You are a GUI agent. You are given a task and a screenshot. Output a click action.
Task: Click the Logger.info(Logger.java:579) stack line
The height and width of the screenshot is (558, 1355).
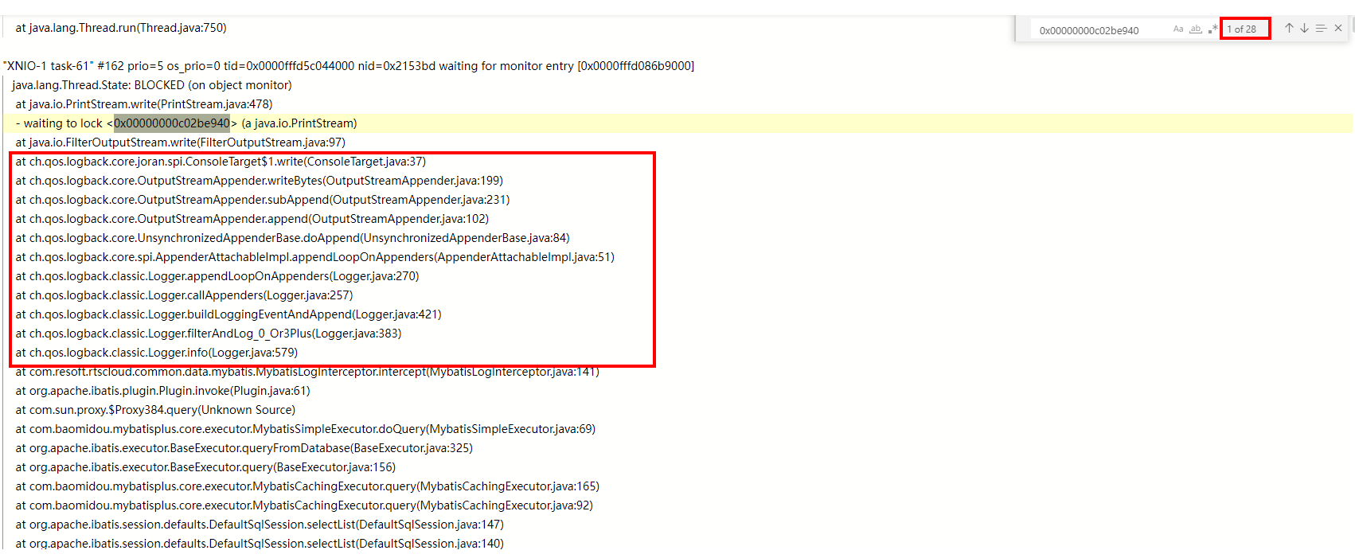157,353
